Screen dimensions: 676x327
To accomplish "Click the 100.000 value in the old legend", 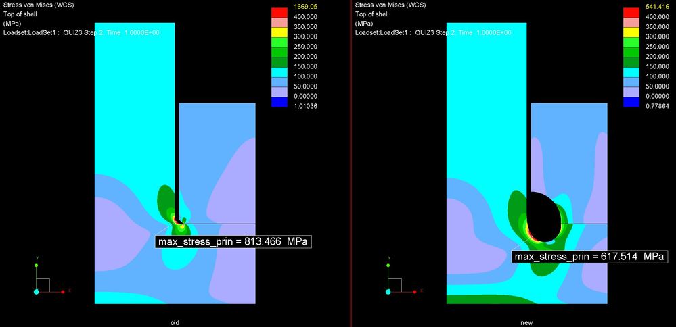I will pos(305,76).
